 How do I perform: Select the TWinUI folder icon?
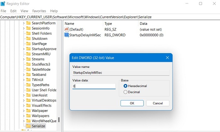tap(28, 80)
